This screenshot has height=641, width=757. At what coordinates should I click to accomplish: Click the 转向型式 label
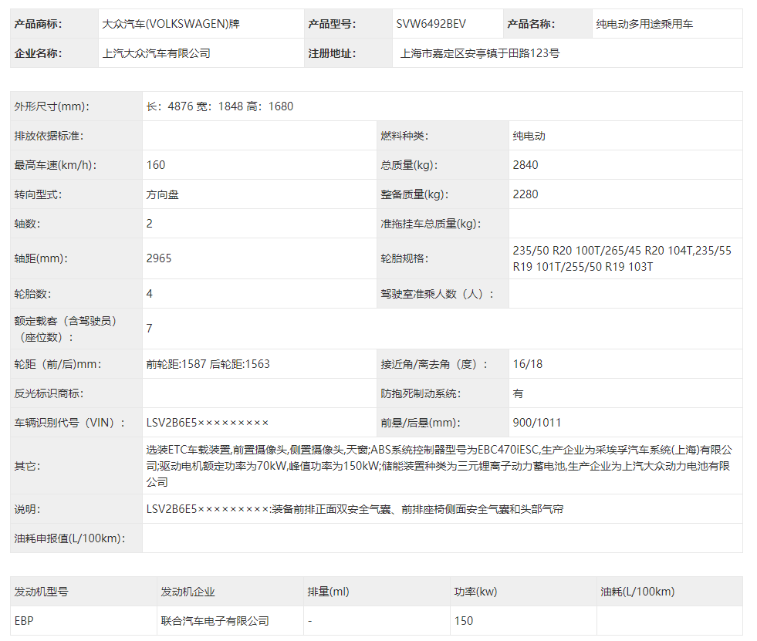(38, 194)
